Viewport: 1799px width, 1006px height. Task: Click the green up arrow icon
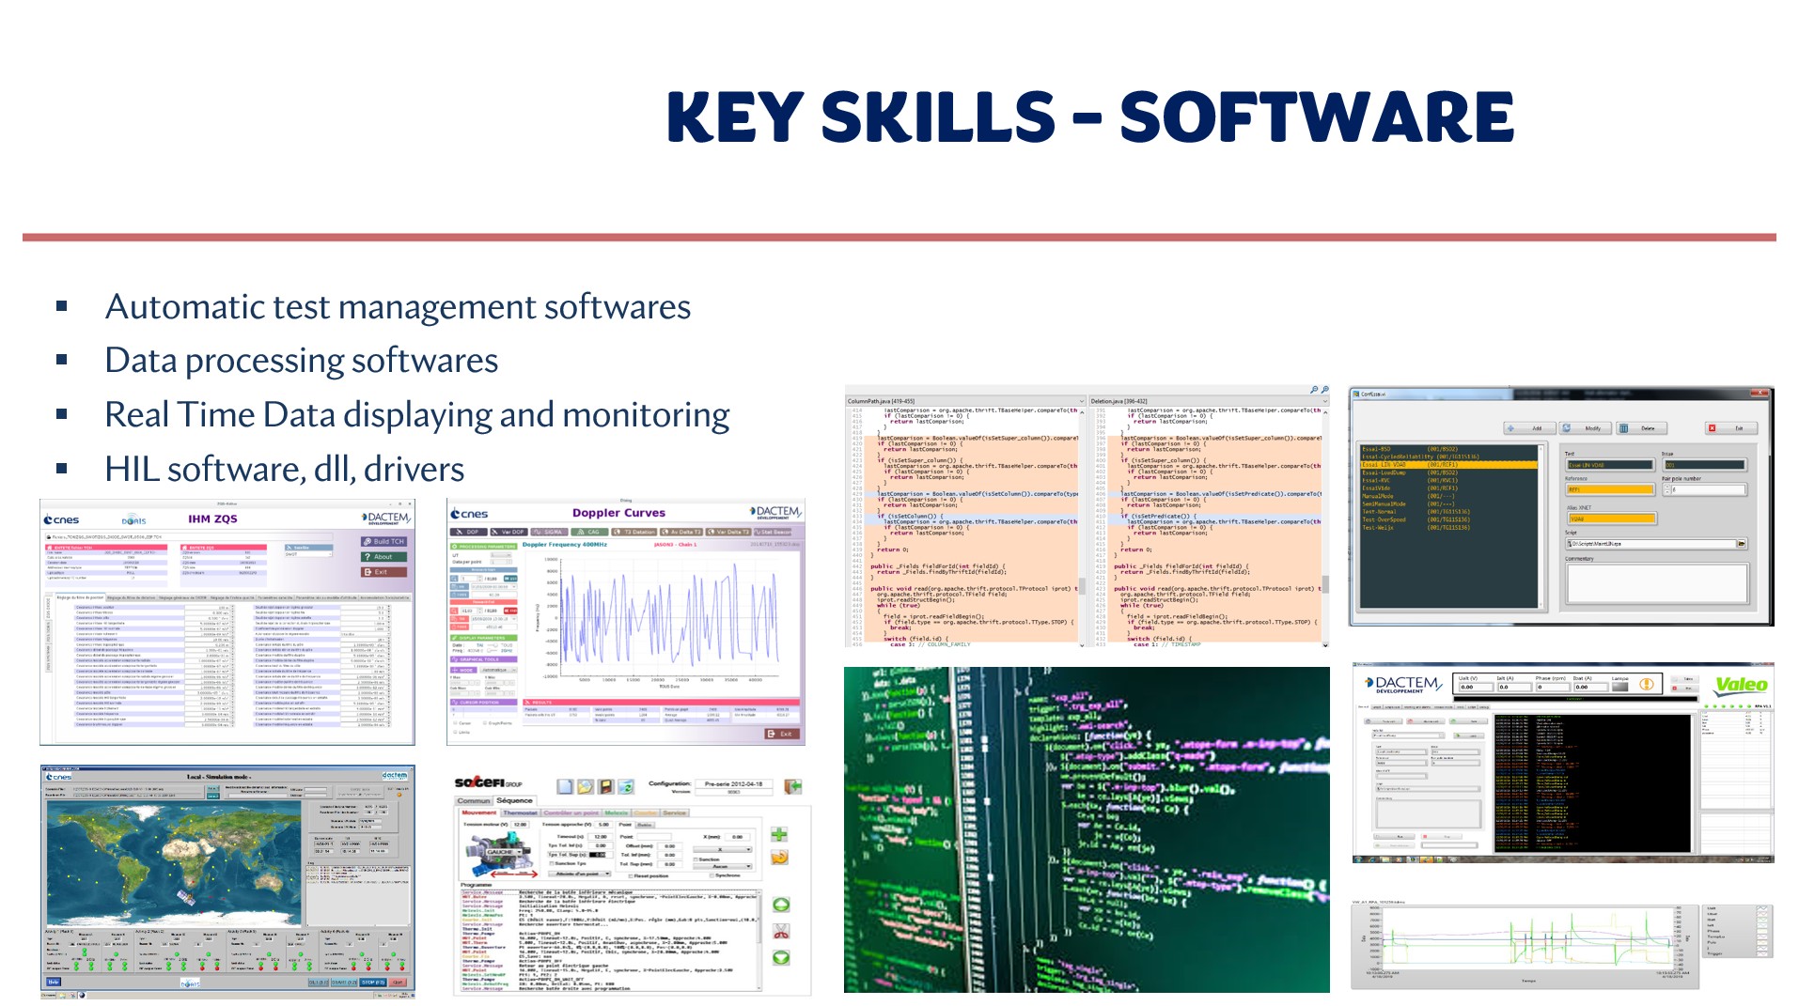click(x=781, y=905)
